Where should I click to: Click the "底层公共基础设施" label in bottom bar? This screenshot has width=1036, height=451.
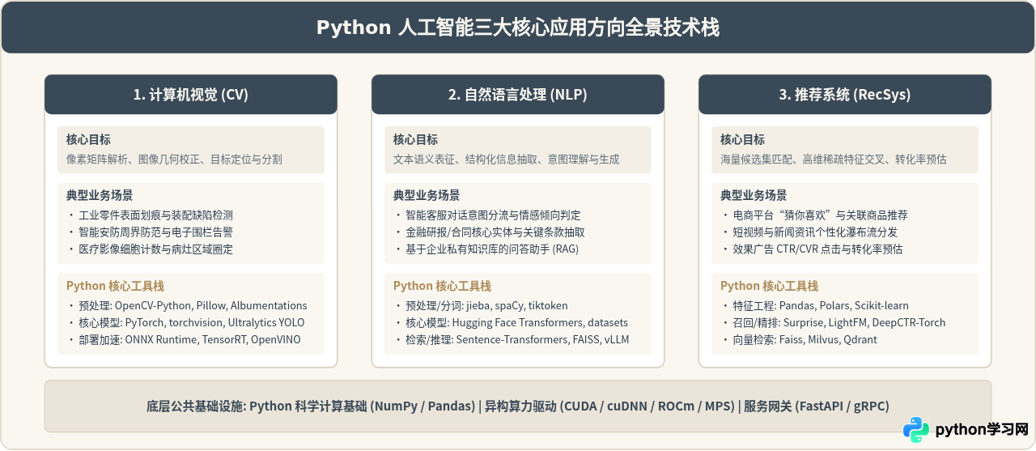pos(196,406)
